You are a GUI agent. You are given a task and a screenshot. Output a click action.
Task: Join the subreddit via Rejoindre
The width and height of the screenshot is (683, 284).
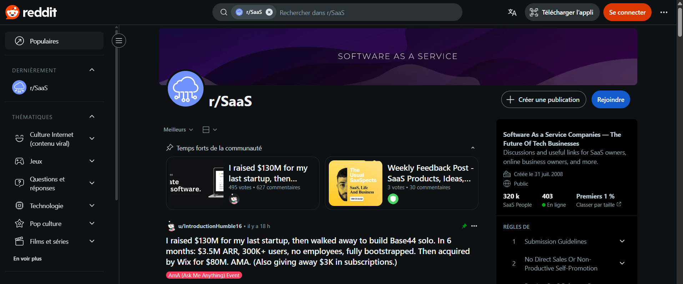pyautogui.click(x=611, y=99)
